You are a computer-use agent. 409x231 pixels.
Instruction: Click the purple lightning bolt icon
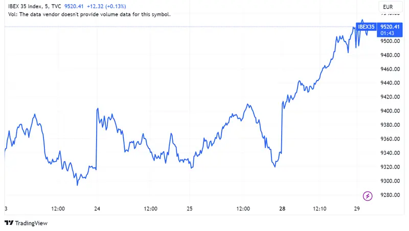(x=367, y=196)
